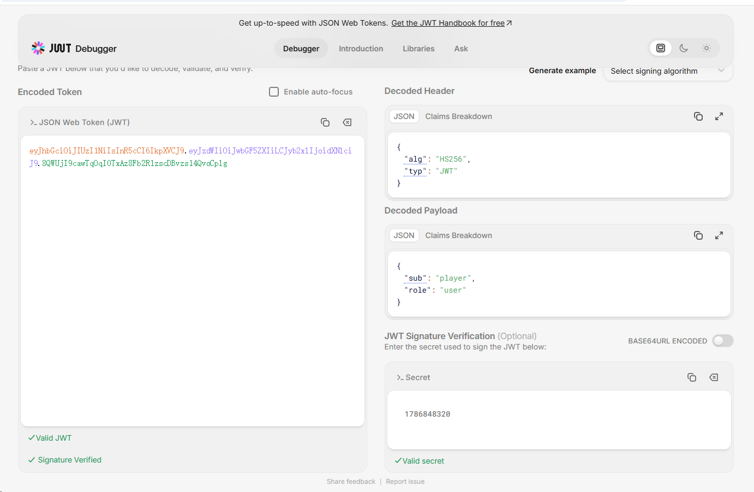Expand the Decoded Header panel fullscreen
754x492 pixels.
(x=719, y=116)
